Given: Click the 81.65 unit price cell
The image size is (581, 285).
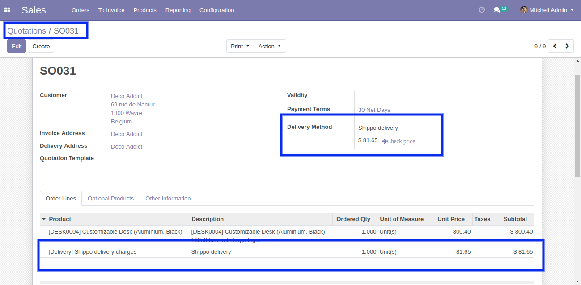Looking at the screenshot, I should [463, 252].
